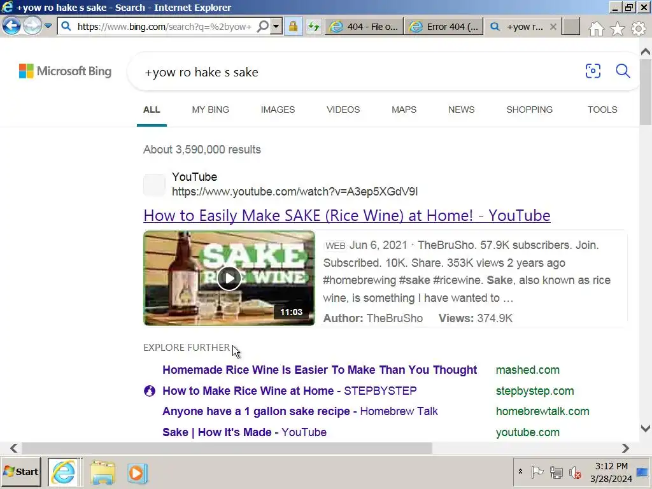Viewport: 652px width, 489px height.
Task: Click the mashed.com domain
Action: point(528,370)
